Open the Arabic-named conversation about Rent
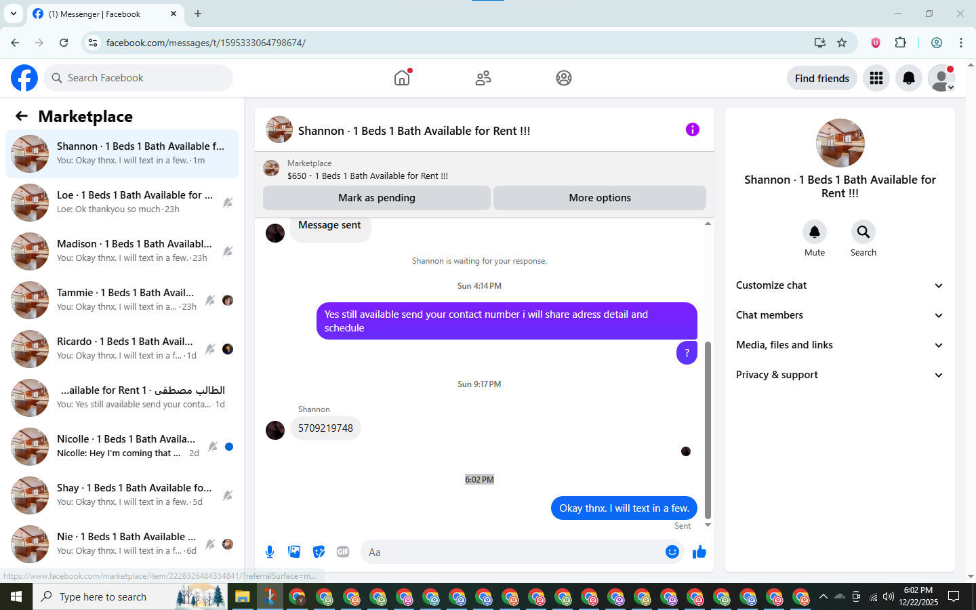This screenshot has height=610, width=976. pos(122,398)
